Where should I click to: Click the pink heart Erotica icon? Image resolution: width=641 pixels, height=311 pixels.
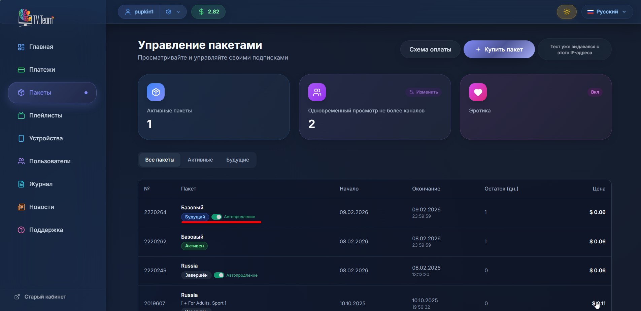478,92
